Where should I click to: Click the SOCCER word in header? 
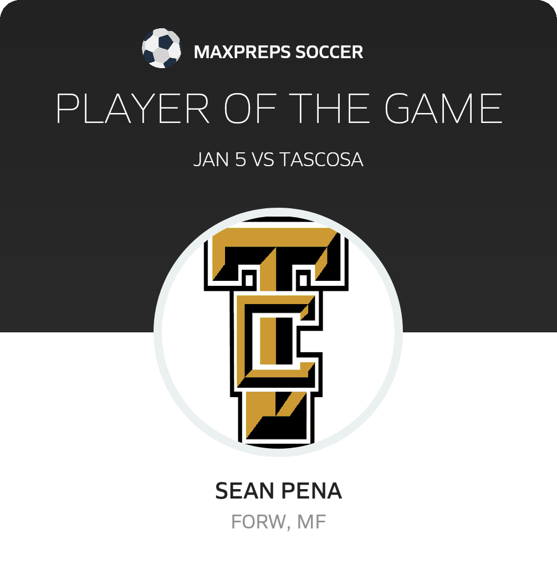[x=329, y=52]
